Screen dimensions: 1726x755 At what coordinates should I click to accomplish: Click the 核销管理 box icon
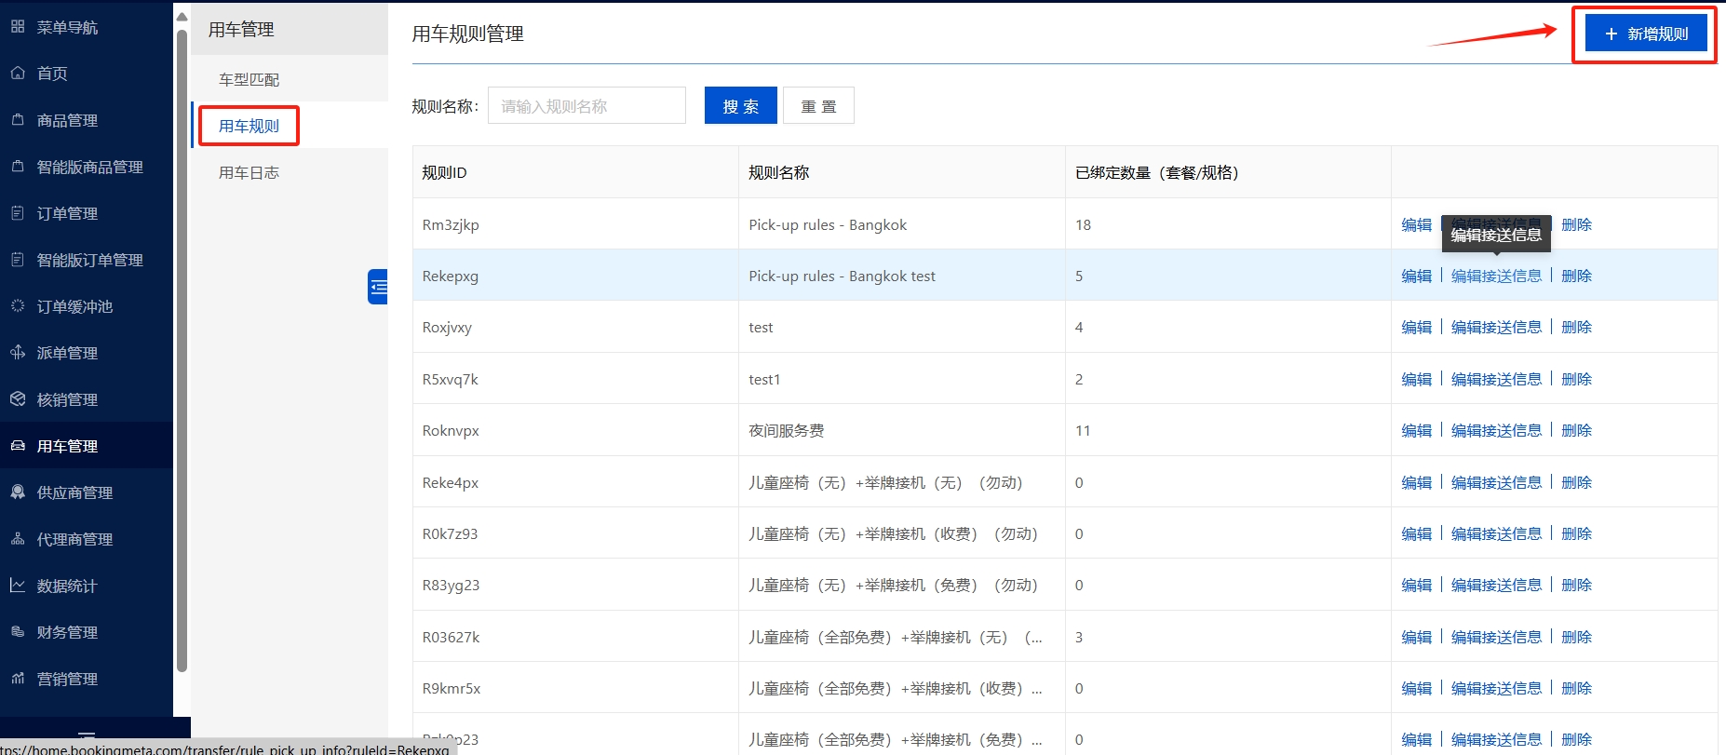pos(18,399)
